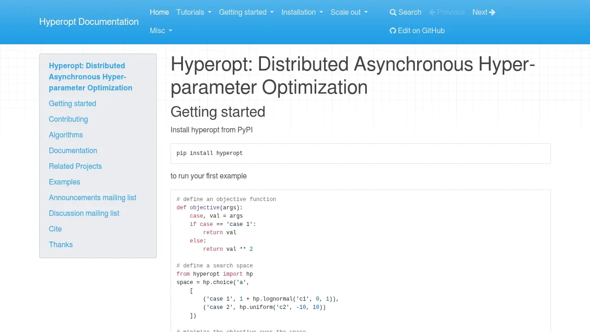Click the "space = hp.choice('a'," code line
590x332 pixels.
(x=213, y=283)
